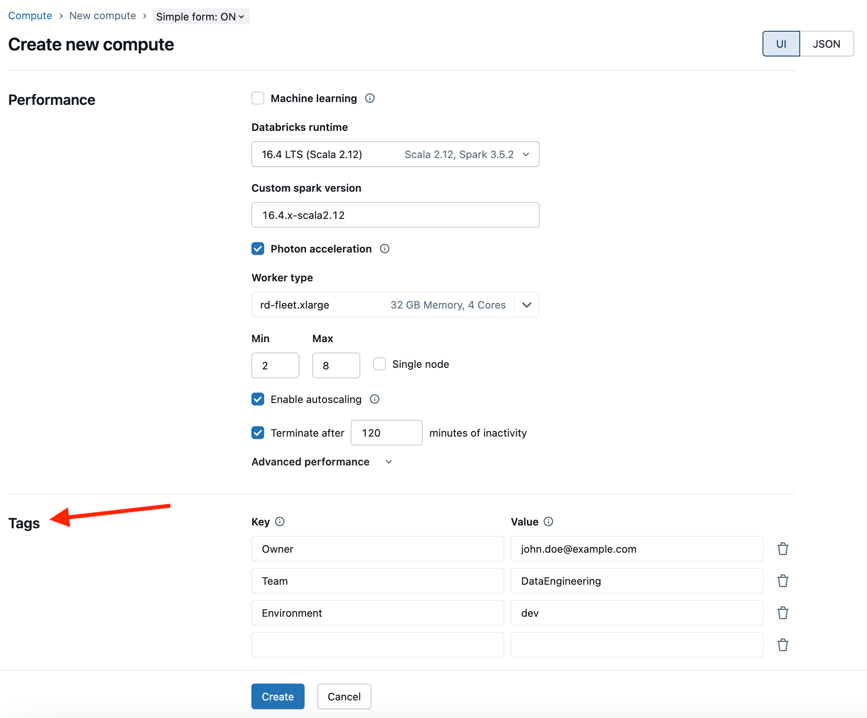Image resolution: width=867 pixels, height=718 pixels.
Task: Click the Create button
Action: (x=277, y=696)
